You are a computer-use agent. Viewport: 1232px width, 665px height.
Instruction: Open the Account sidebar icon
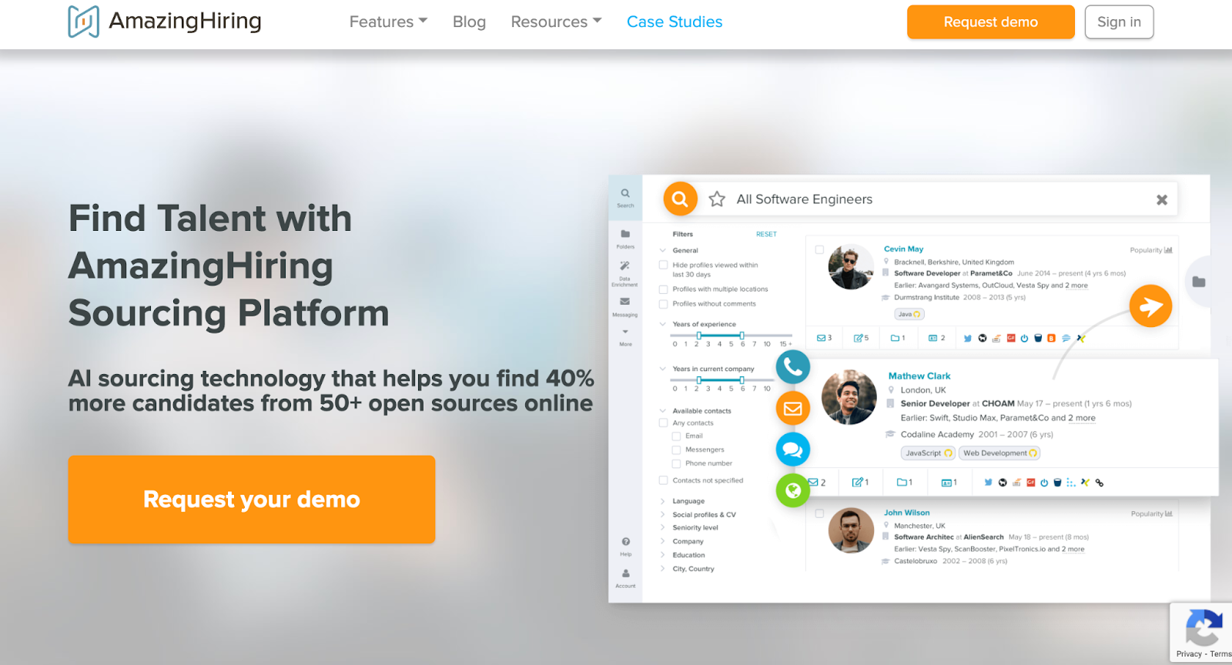[x=625, y=578]
